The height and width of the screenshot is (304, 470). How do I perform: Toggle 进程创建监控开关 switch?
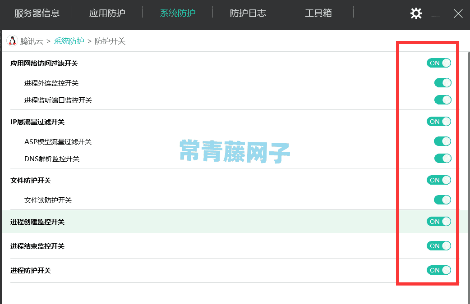439,222
